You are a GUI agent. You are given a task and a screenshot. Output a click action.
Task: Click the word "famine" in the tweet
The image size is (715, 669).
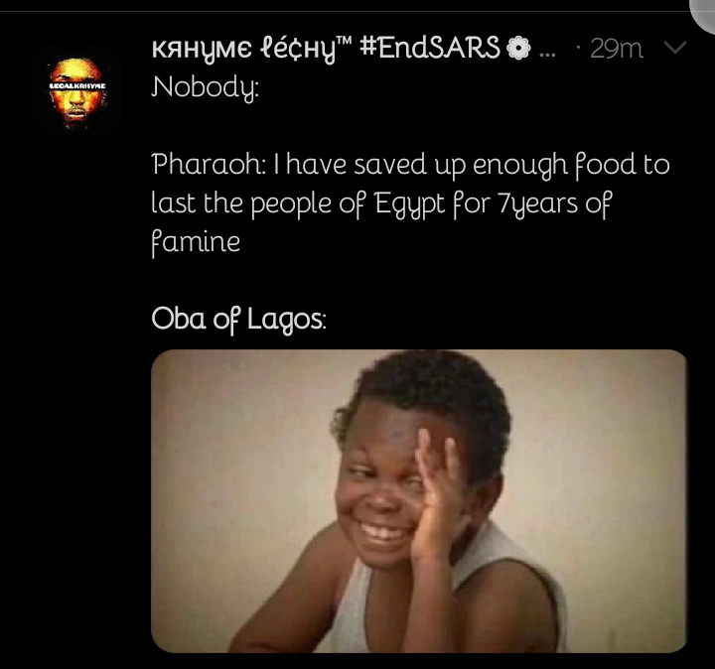196,241
